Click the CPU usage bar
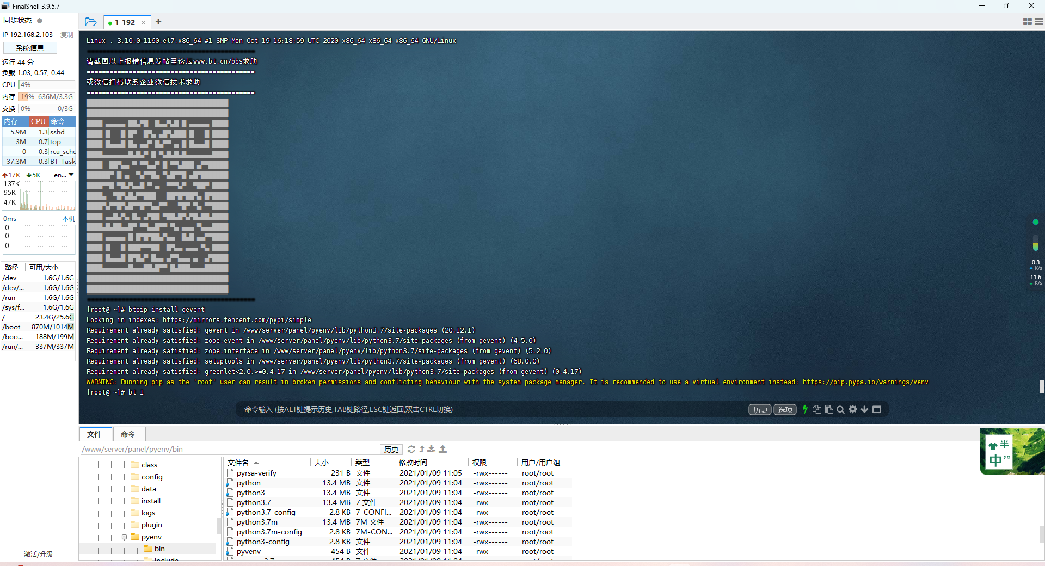 pos(46,84)
